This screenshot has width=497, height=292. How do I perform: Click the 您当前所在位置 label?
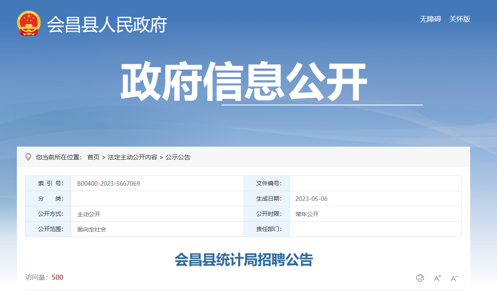[x=59, y=157]
